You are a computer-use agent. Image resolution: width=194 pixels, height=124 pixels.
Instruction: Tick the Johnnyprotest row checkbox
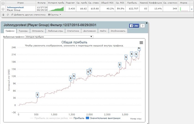coord(3,9)
